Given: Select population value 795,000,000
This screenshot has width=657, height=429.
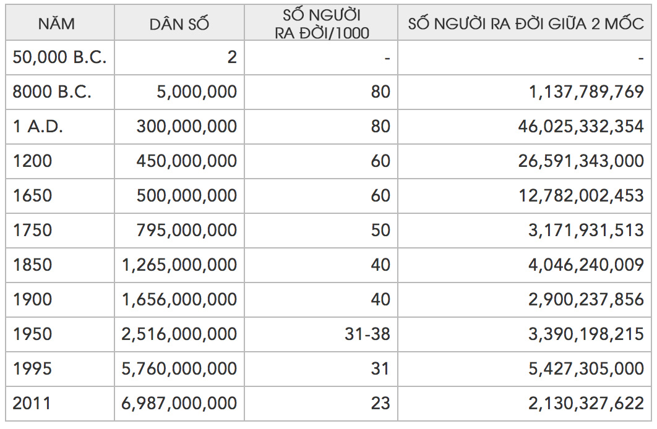Looking at the screenshot, I should coord(186,230).
